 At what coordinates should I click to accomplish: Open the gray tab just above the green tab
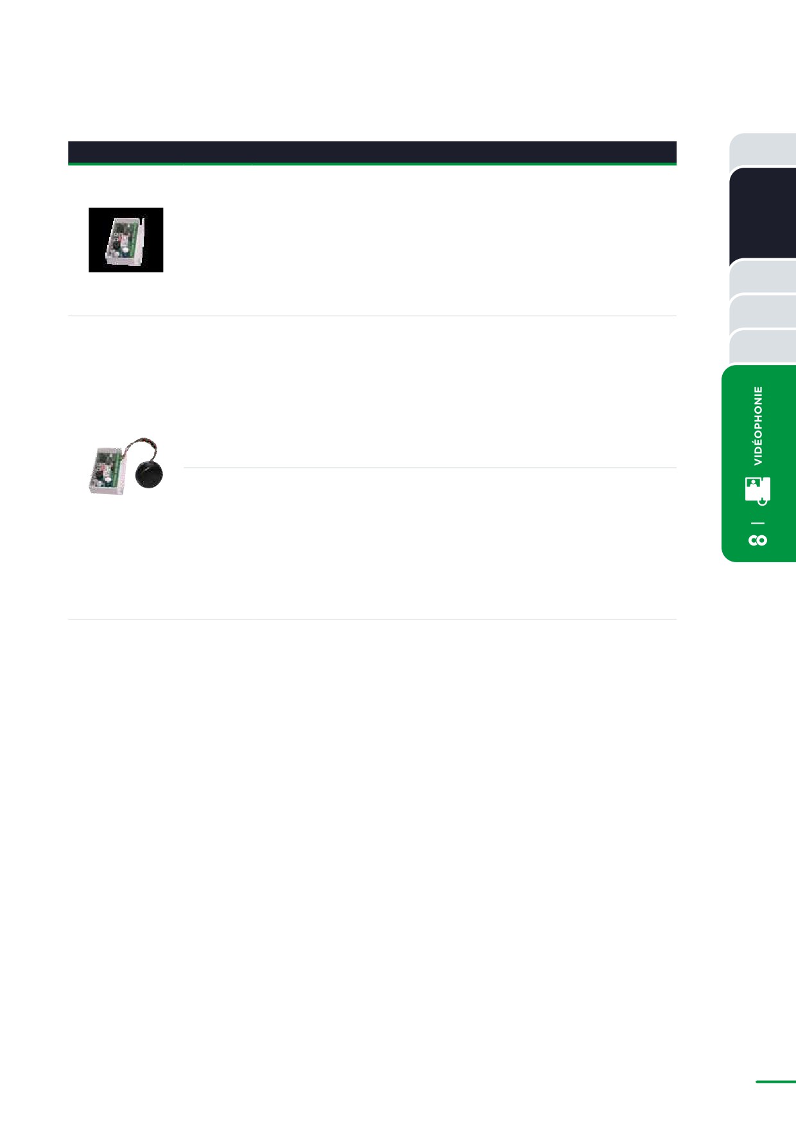tap(763, 347)
